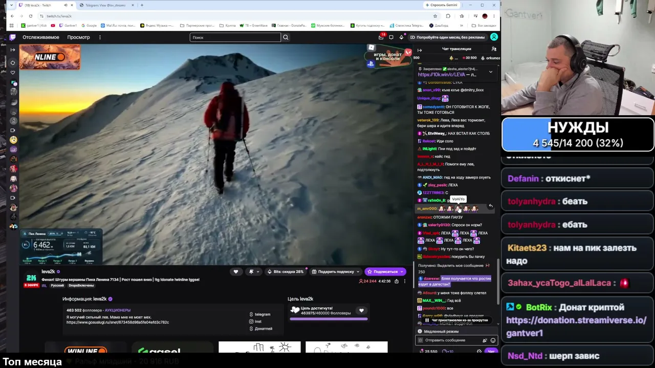Switch to the Telegram View browser tab
The width and height of the screenshot is (655, 368).
107,5
